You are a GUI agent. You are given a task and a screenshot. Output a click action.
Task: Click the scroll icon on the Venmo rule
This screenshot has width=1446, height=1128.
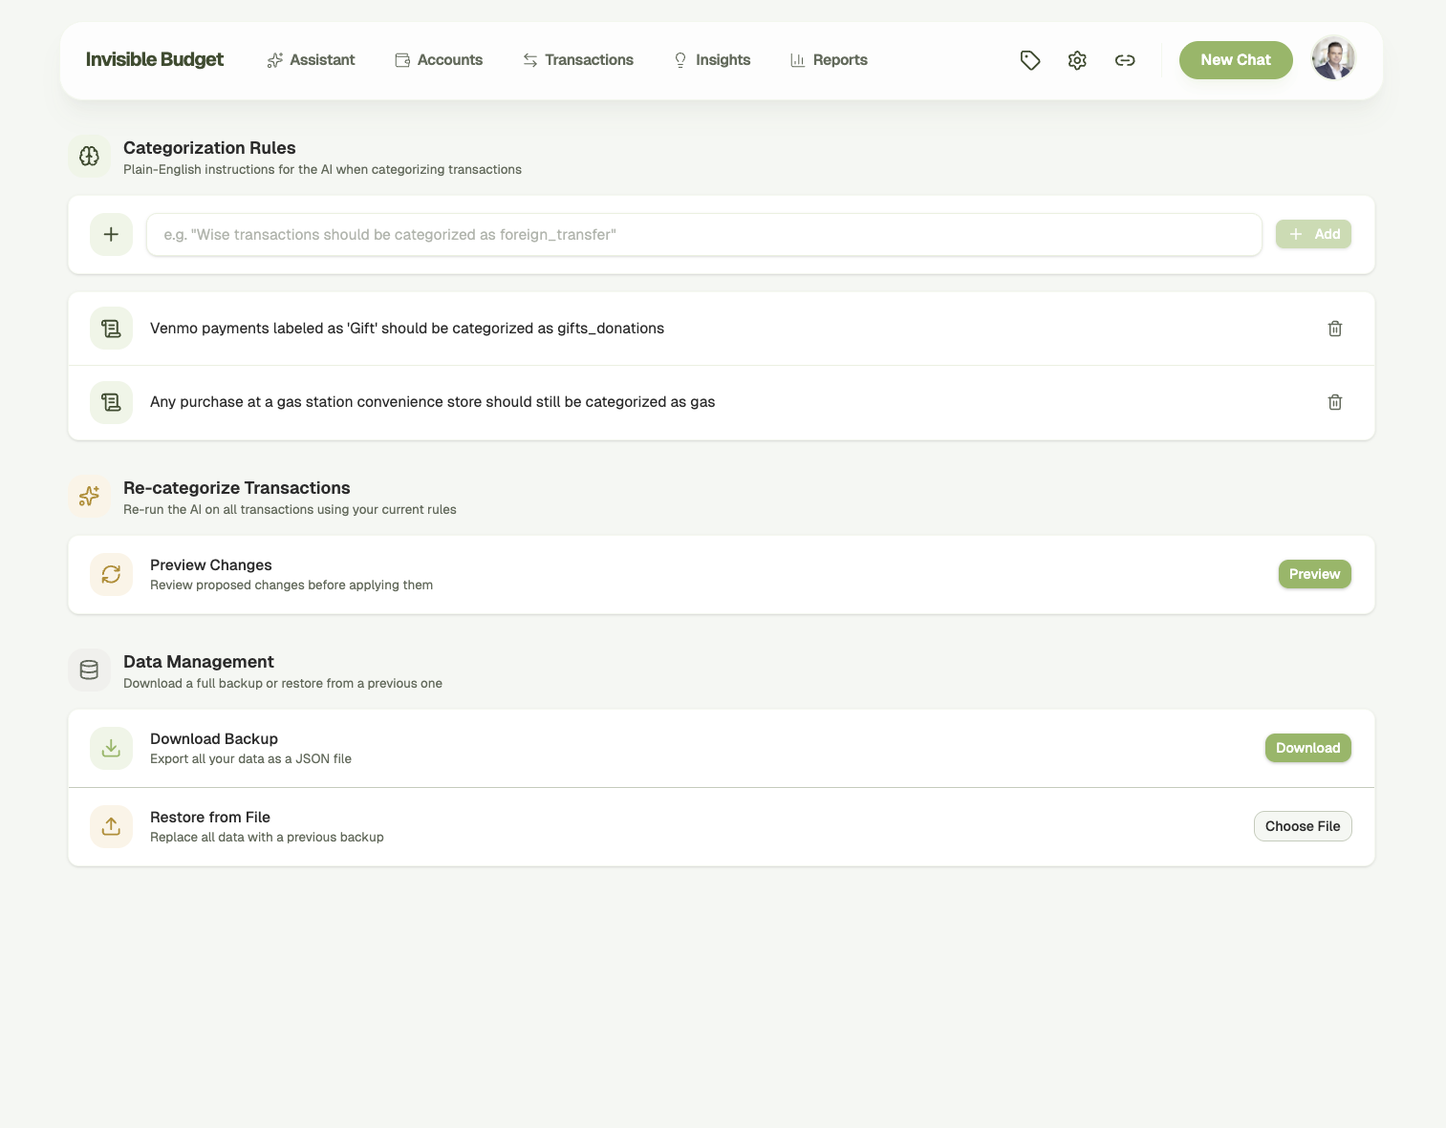(111, 328)
